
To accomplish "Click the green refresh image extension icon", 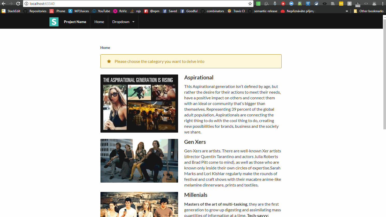I will coord(300,4).
